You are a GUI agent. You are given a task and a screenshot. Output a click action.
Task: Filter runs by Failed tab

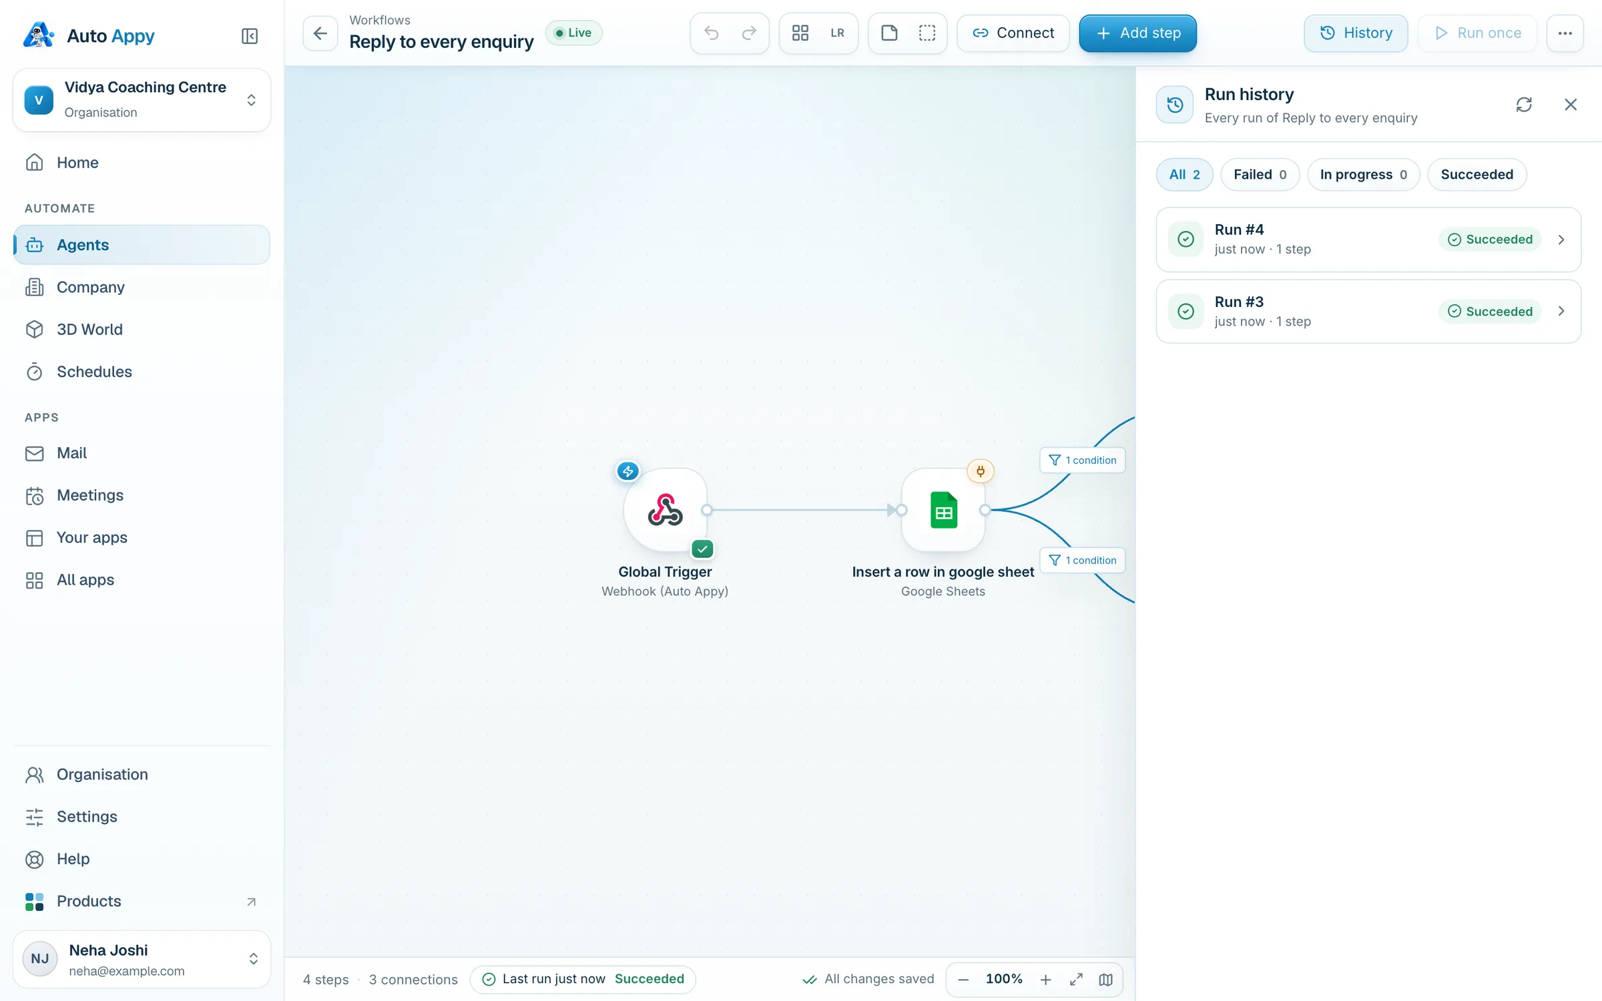1260,174
